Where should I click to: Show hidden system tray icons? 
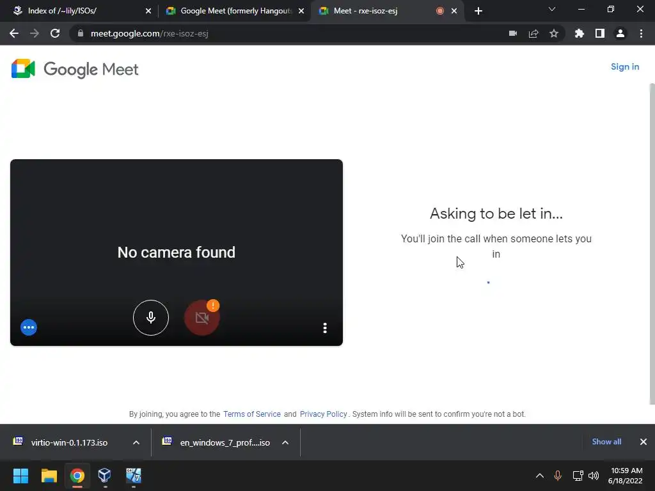pos(540,476)
